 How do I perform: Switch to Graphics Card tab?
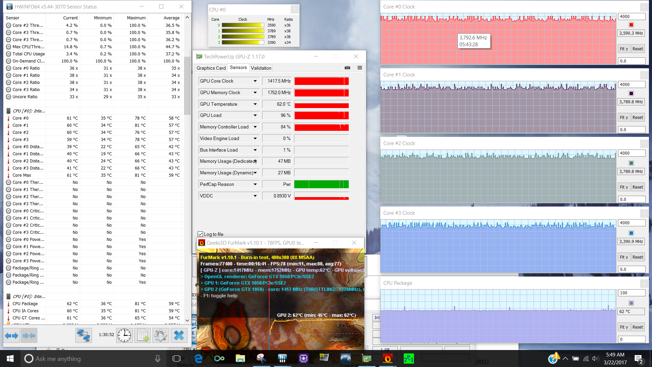tap(211, 68)
